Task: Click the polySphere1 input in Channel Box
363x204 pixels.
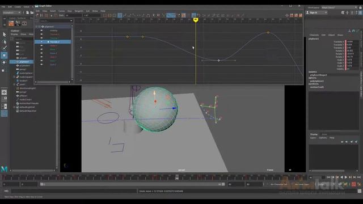Action: [x=317, y=81]
